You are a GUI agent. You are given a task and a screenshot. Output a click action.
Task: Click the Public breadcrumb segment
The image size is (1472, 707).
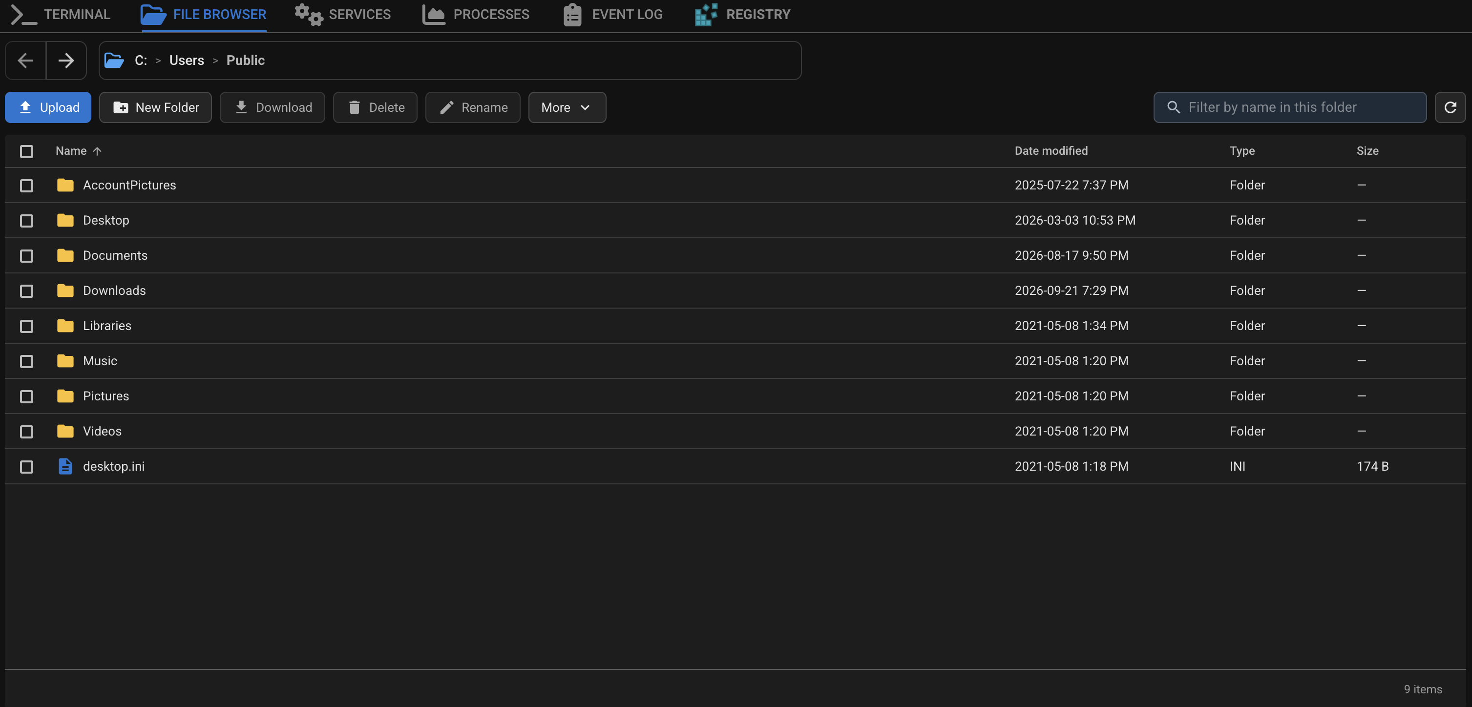click(245, 60)
